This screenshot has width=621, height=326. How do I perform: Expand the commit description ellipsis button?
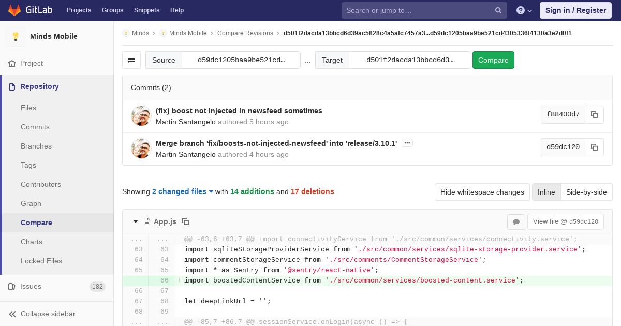point(407,143)
